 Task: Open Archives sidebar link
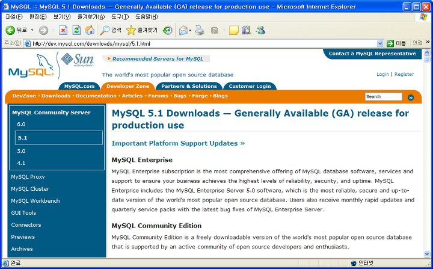tap(22, 249)
